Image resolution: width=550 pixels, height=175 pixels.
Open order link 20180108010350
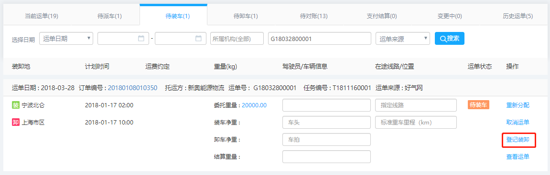132,88
